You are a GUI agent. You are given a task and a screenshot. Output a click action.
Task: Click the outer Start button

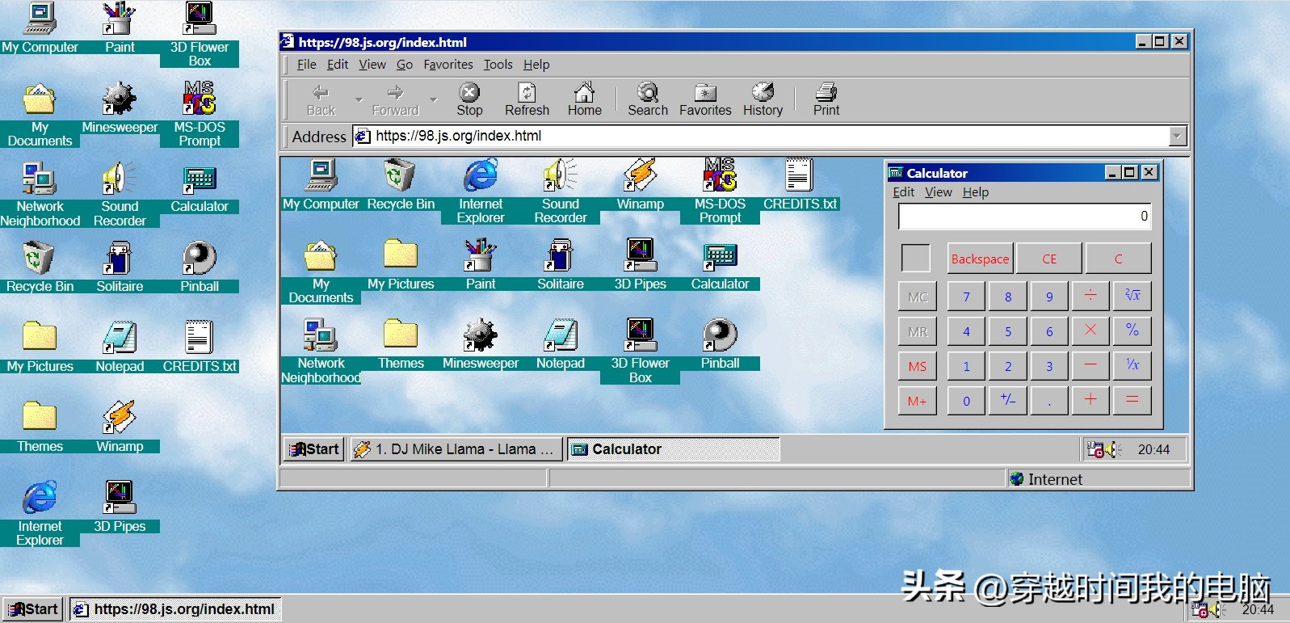click(34, 609)
